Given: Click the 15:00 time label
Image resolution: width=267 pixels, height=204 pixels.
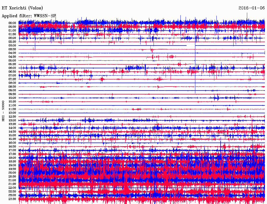Looking at the screenshot, I should 12,135.
